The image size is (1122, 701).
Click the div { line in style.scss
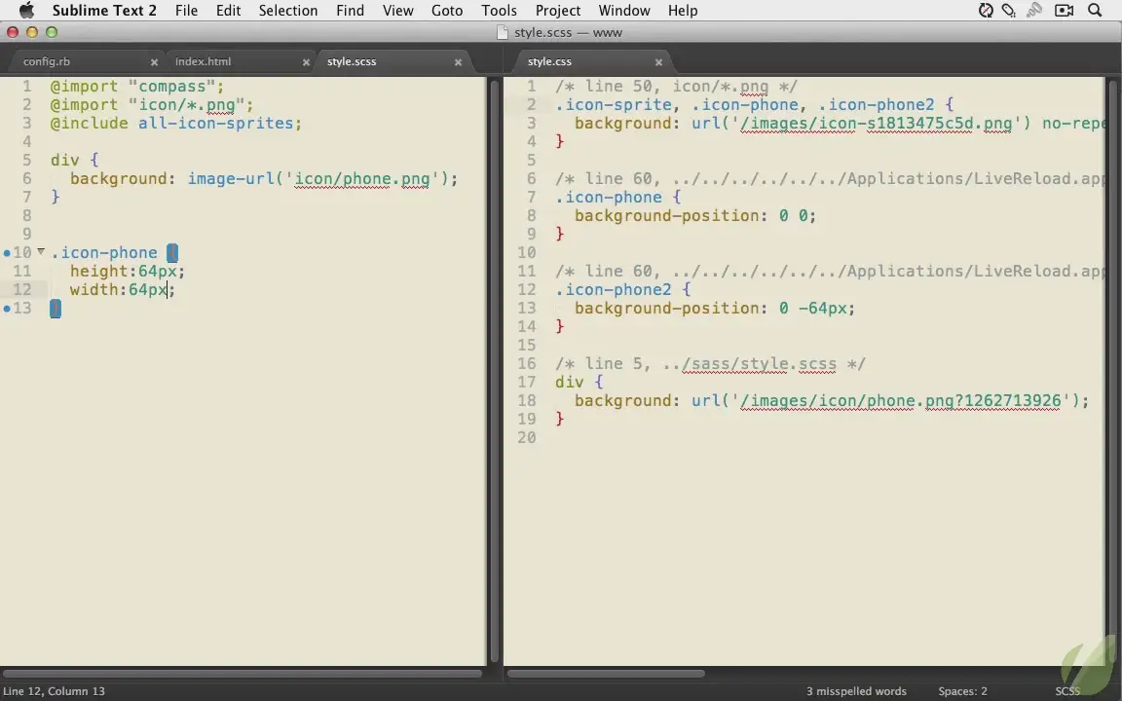click(x=74, y=161)
